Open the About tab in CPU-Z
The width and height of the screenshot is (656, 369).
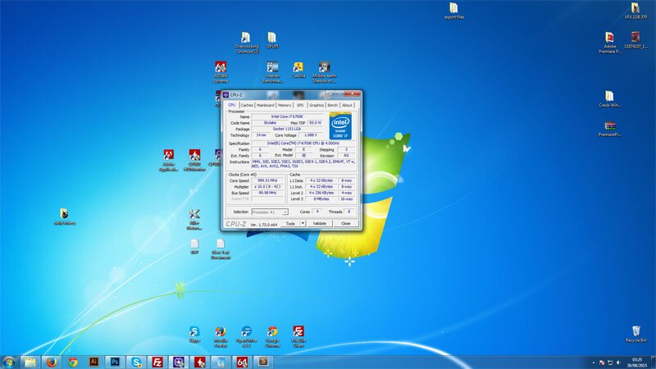point(347,105)
